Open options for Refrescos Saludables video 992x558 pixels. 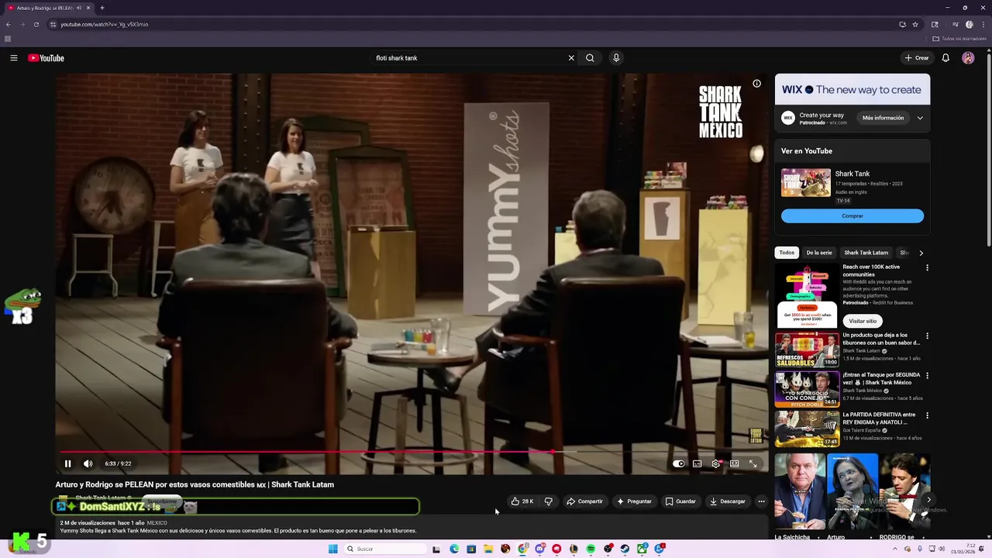click(927, 336)
